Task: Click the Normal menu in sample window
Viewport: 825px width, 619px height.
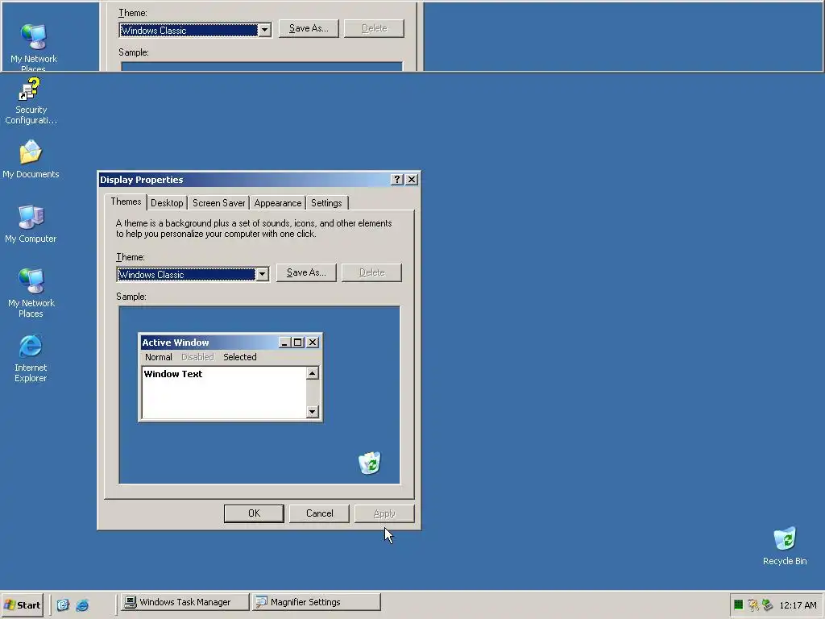Action: pyautogui.click(x=159, y=357)
